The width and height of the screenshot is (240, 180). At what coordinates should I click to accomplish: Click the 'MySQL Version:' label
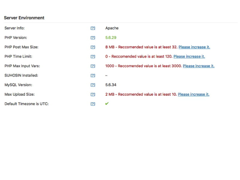click(x=18, y=85)
